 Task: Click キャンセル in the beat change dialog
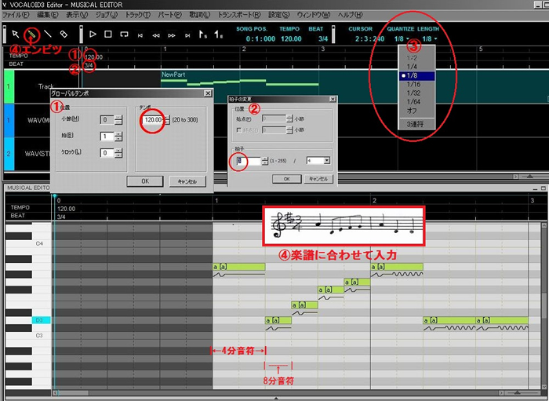click(318, 178)
